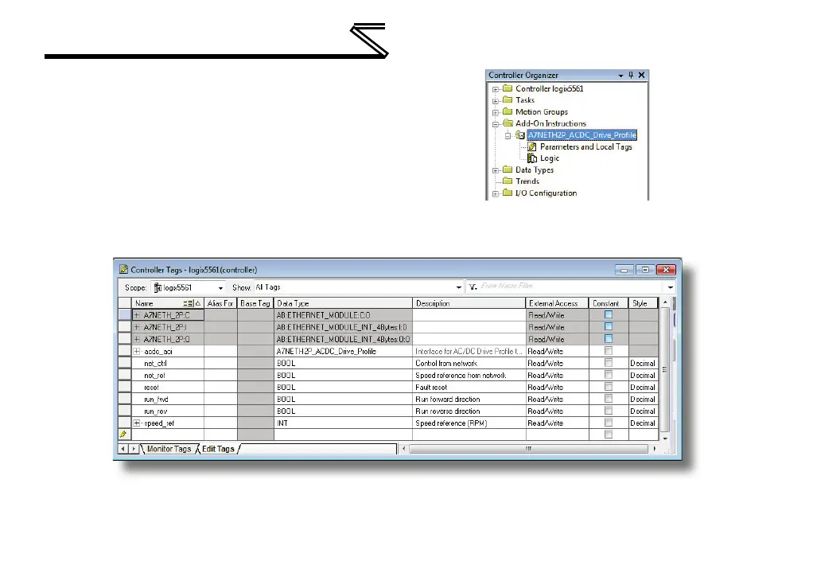Click the A7NETH2P_ACDC_Drive_Profile instruction icon

tap(520, 134)
